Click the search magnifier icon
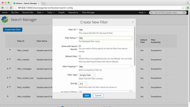 pyautogui.click(x=151, y=12)
